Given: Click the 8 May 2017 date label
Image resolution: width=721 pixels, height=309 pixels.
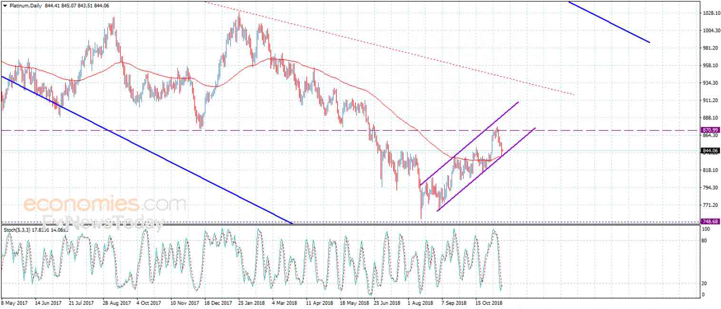Looking at the screenshot, I should [15, 302].
